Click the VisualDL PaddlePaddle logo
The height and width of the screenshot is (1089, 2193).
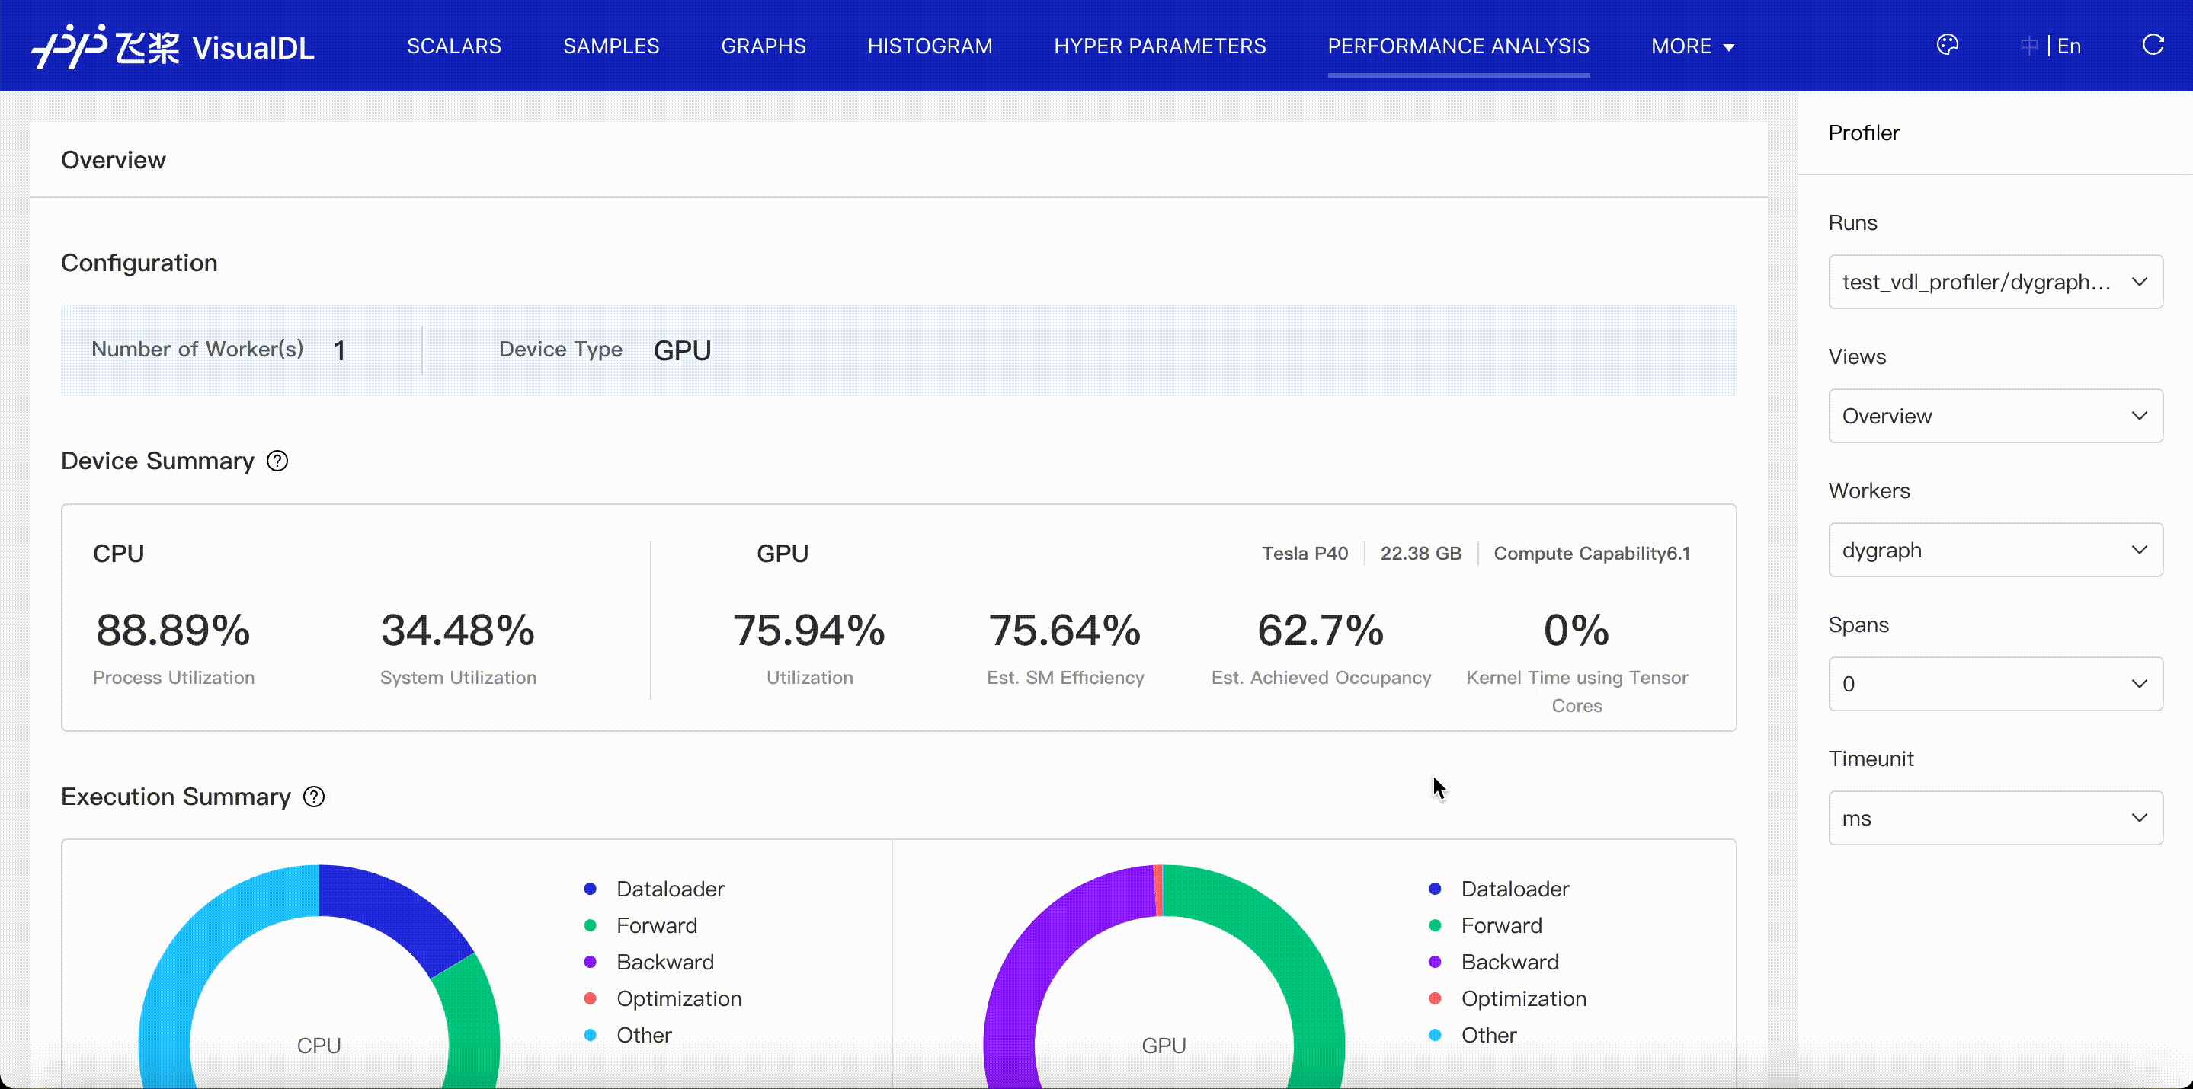click(x=174, y=46)
